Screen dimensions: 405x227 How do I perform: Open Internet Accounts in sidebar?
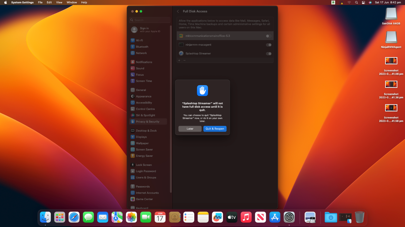coord(148,193)
